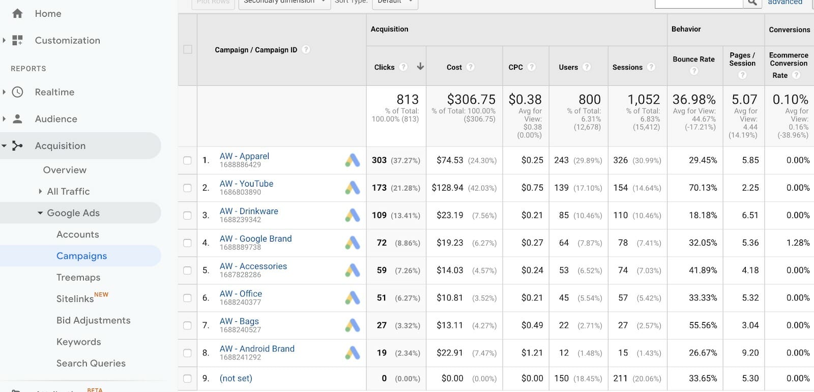Check the box for AW - Google Brand row
Image resolution: width=814 pixels, height=392 pixels.
click(188, 243)
